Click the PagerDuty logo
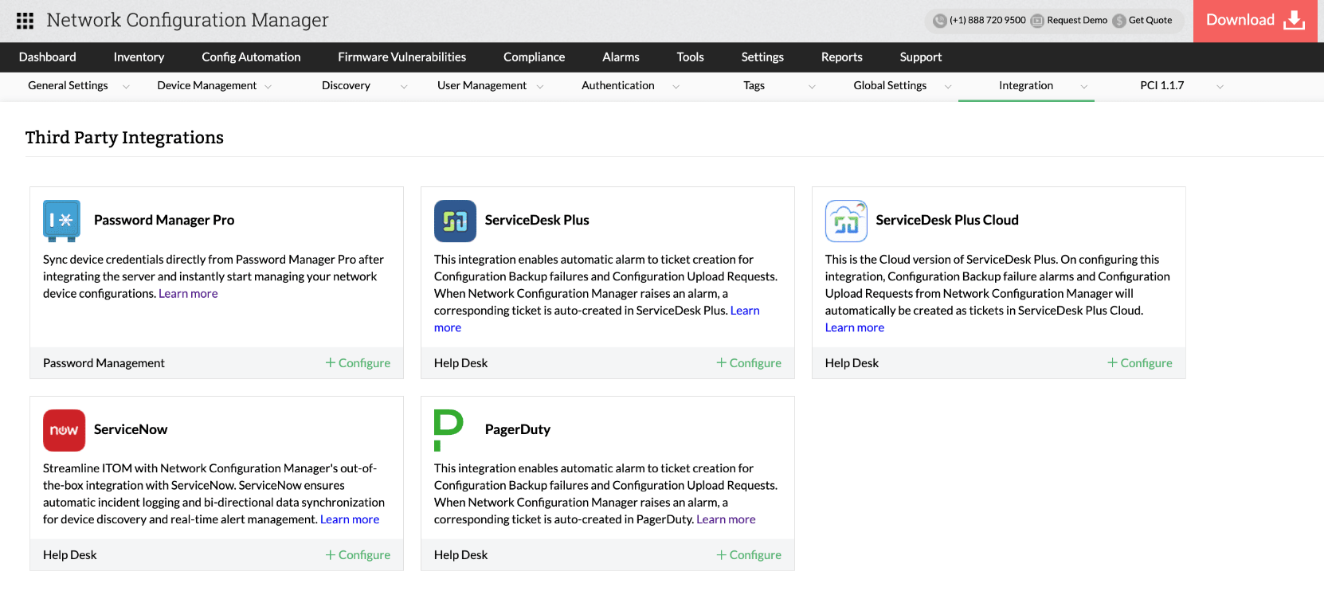Screen dimensions: 1324x591 (449, 430)
